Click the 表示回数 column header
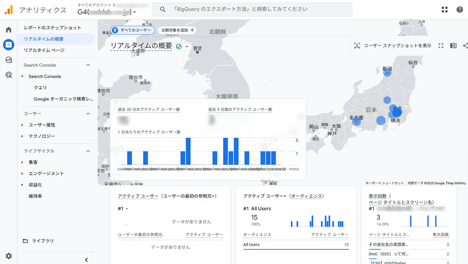Image resolution: width=468 pixels, height=264 pixels. tap(441, 235)
